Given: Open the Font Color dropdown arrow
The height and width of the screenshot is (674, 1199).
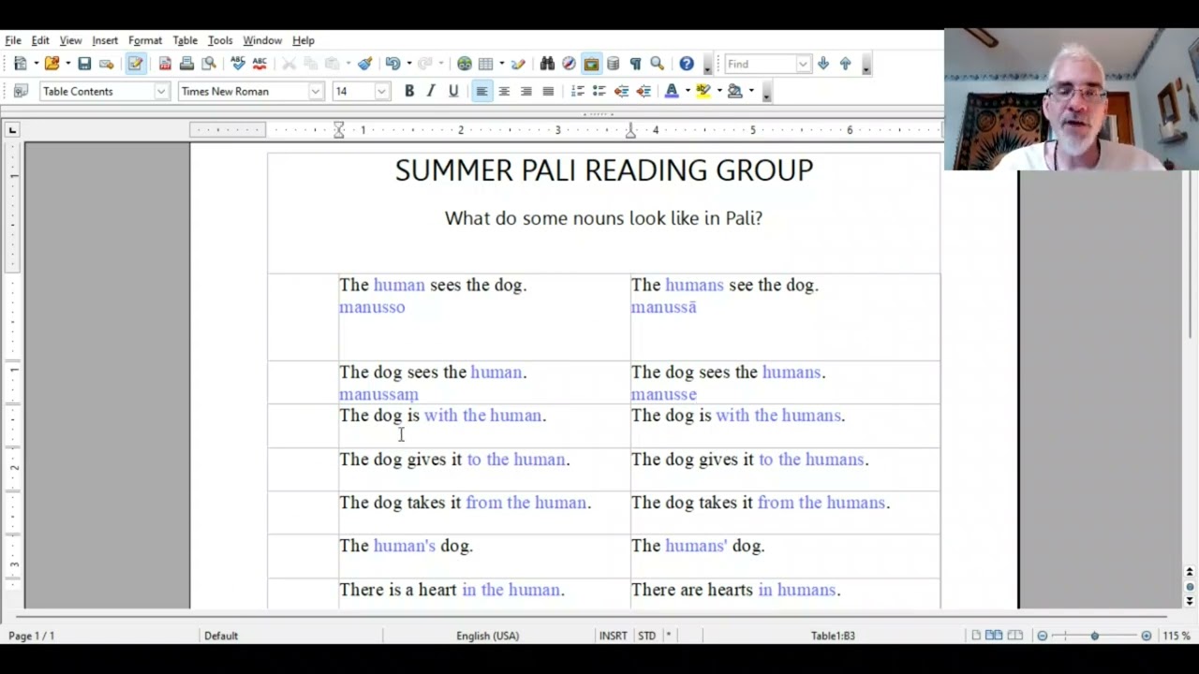Looking at the screenshot, I should (688, 91).
